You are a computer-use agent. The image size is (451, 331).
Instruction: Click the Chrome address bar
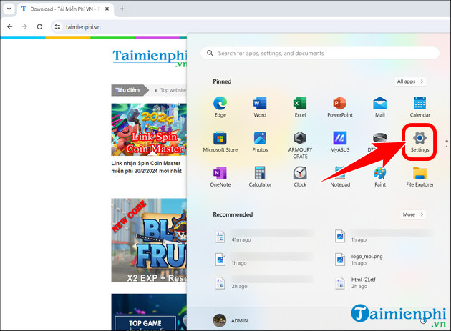(x=251, y=26)
